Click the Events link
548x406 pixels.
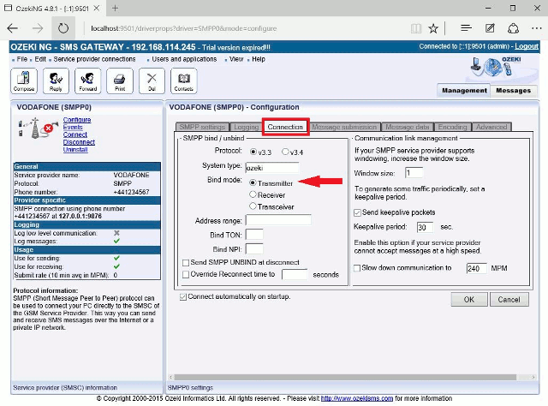click(x=73, y=127)
